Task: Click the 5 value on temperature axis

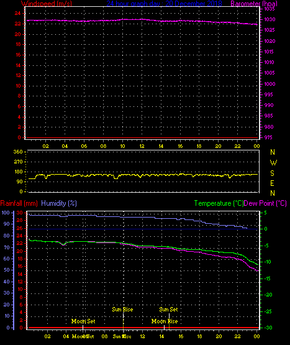Action: coord(265,213)
